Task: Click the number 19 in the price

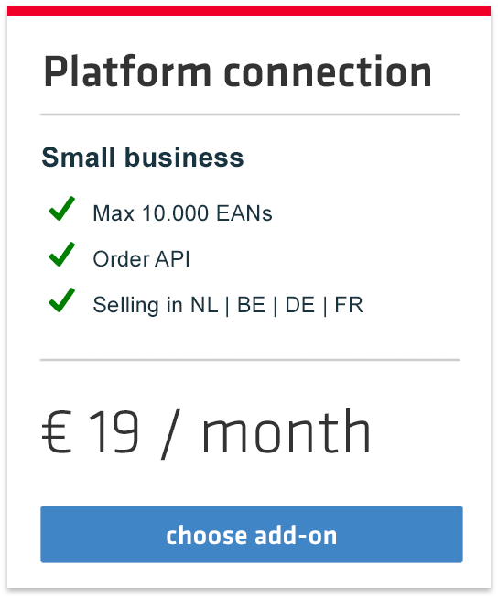Action: 114,431
